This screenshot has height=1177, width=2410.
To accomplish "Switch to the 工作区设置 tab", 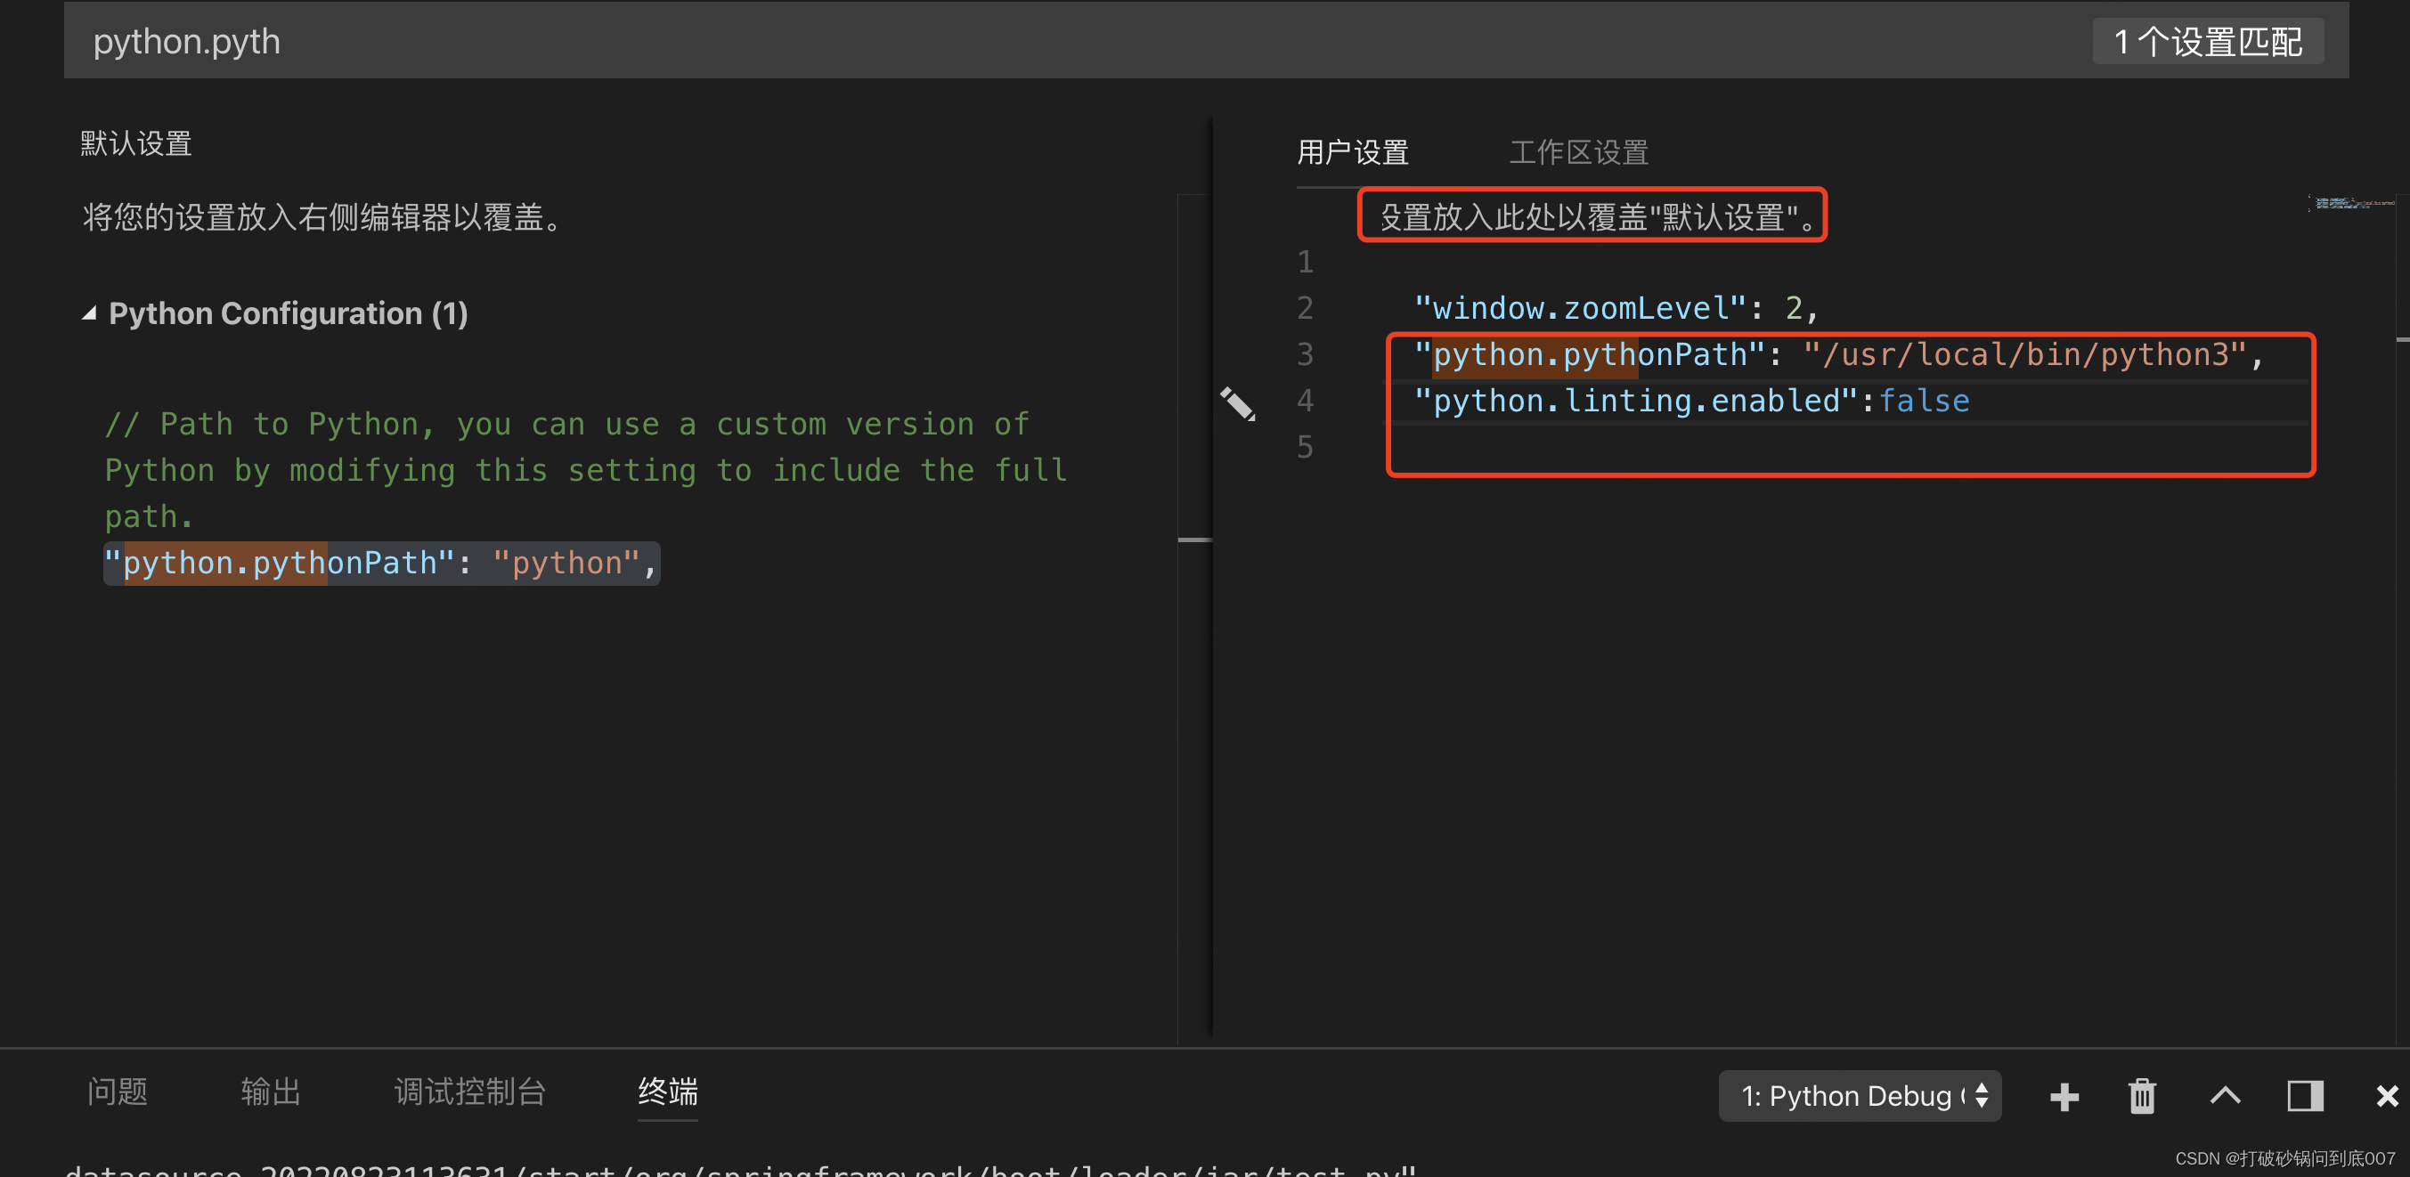I will 1578,152.
